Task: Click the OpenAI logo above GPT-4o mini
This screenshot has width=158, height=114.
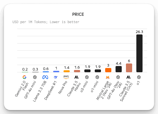Action: pos(35,77)
